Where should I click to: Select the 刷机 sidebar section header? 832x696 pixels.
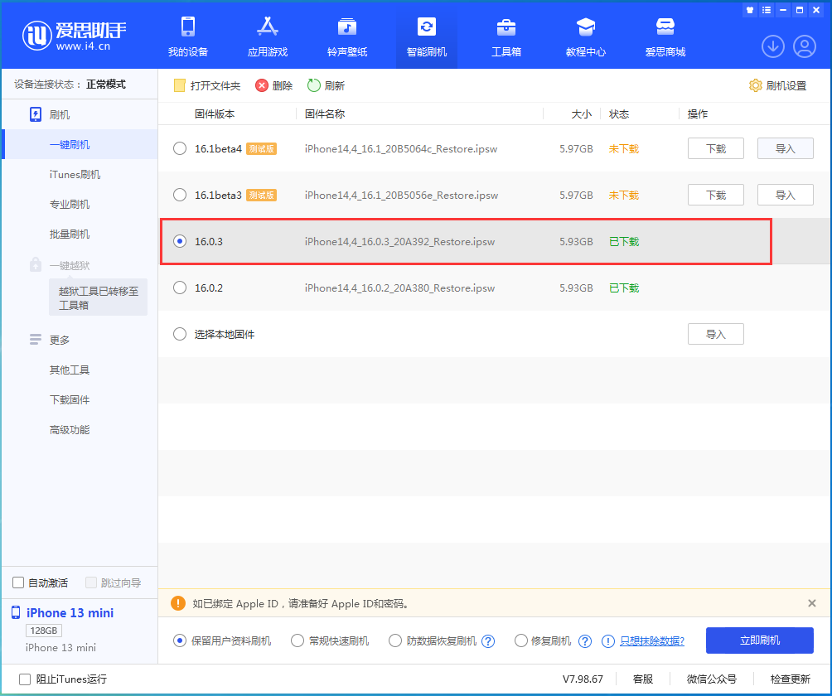[50, 114]
